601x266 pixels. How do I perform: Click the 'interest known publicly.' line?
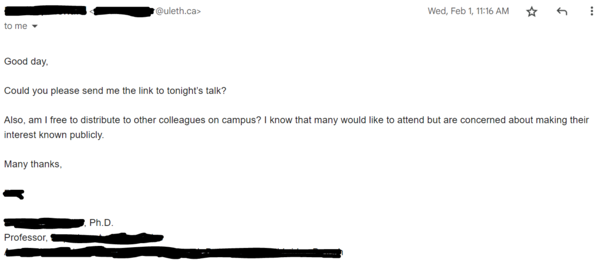coord(53,134)
